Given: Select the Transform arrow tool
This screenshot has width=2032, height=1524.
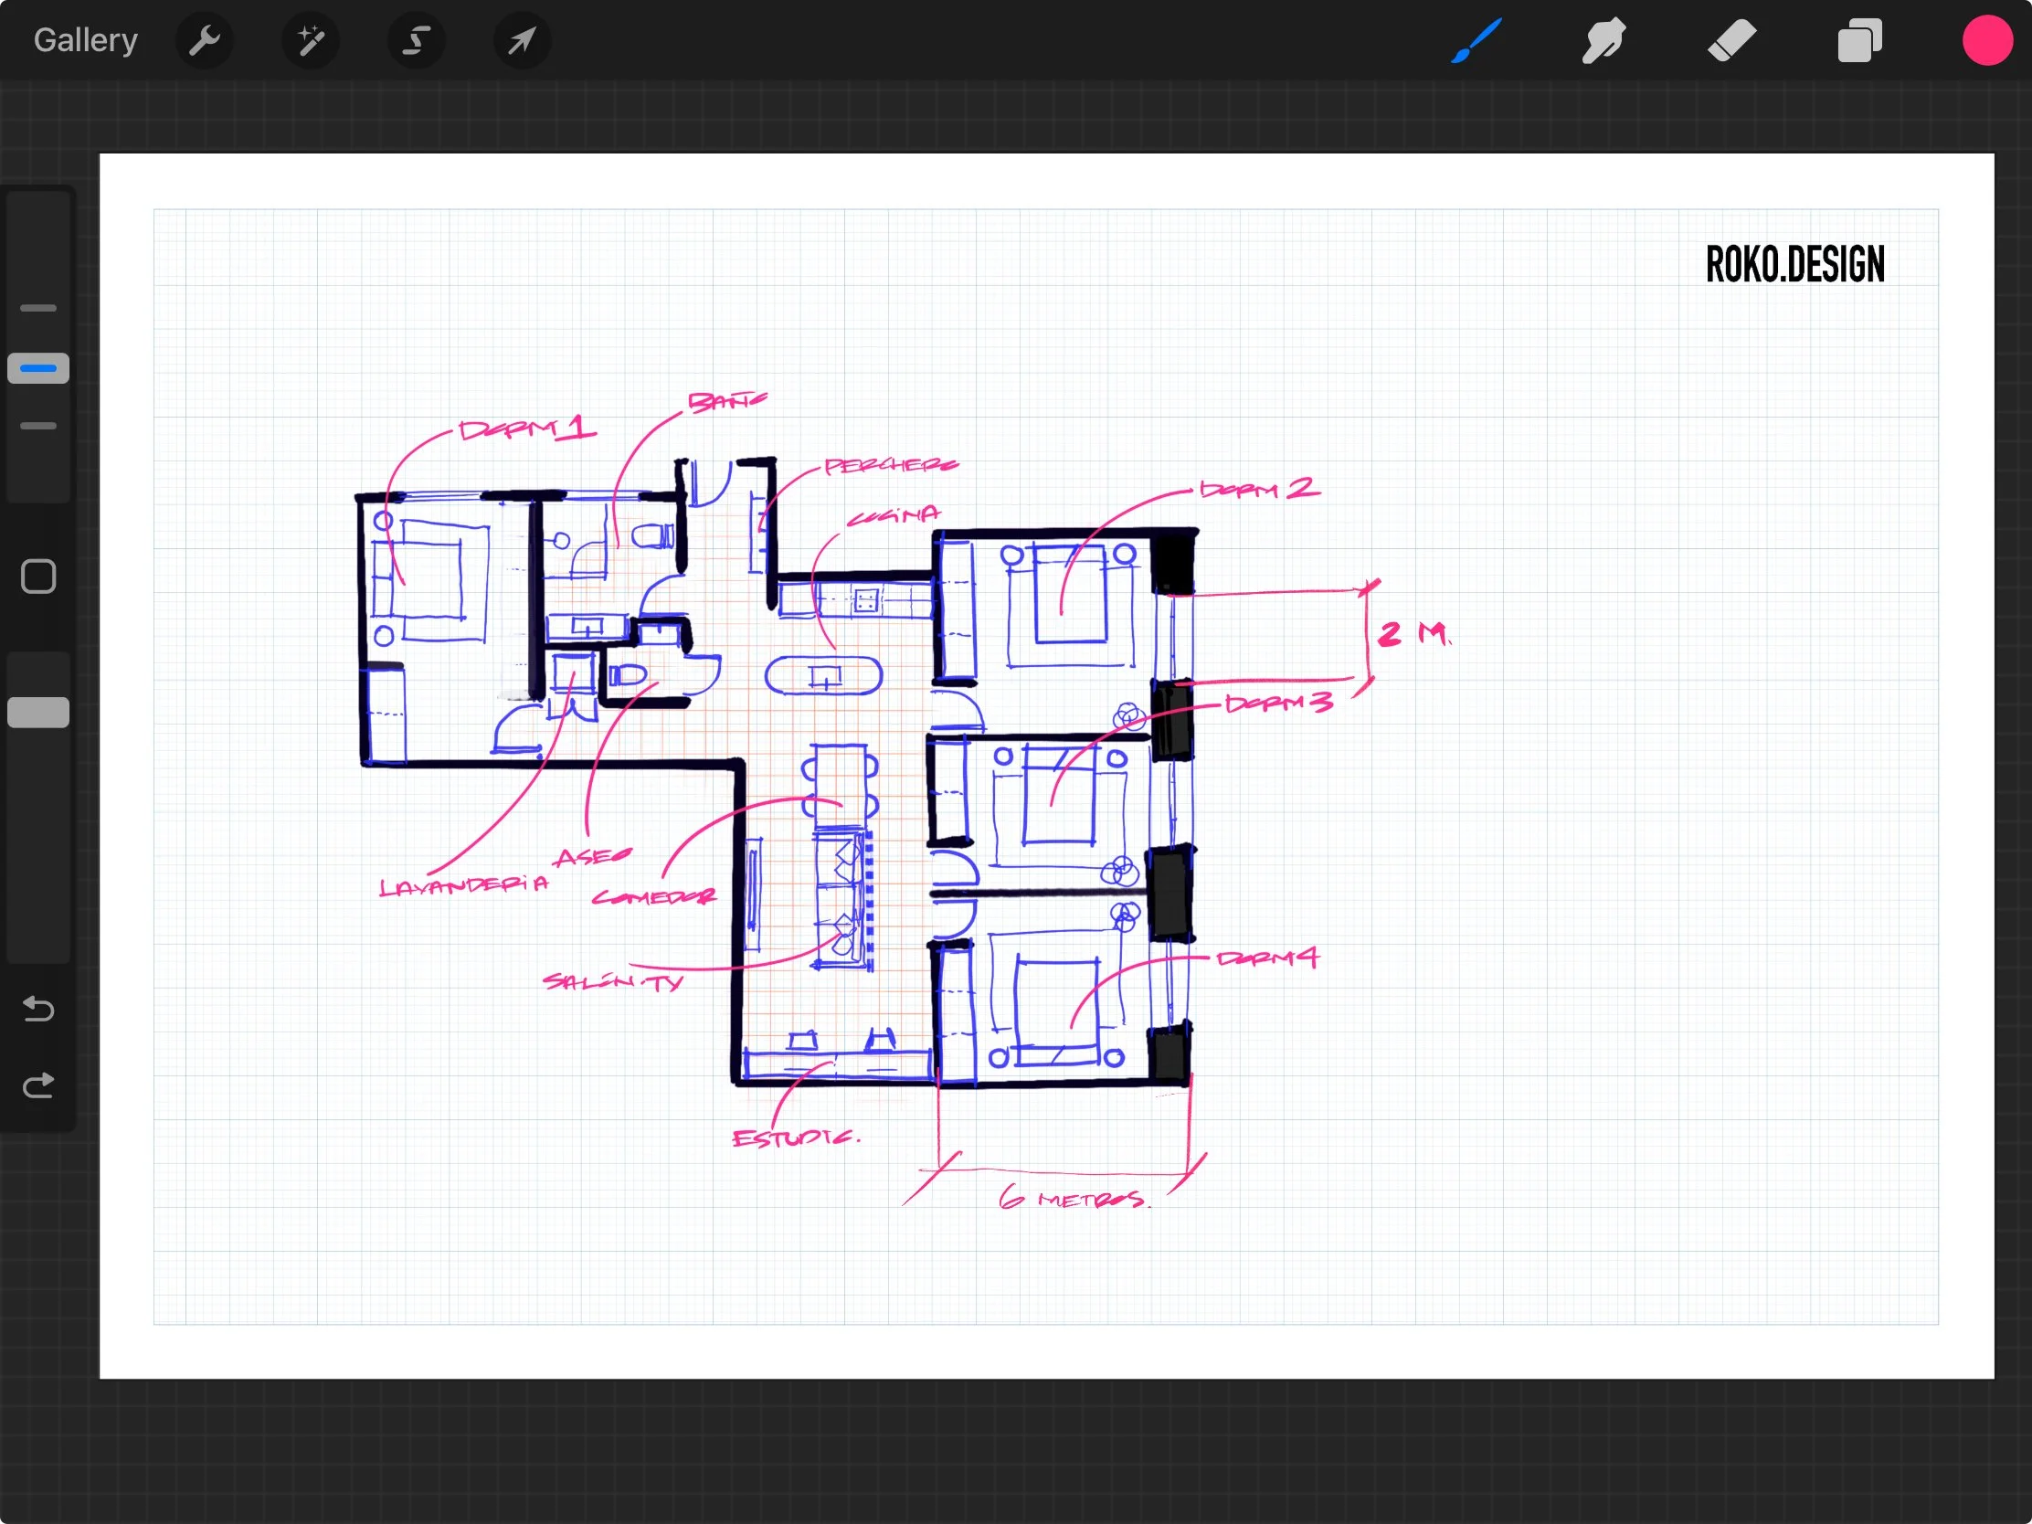Looking at the screenshot, I should tap(522, 40).
